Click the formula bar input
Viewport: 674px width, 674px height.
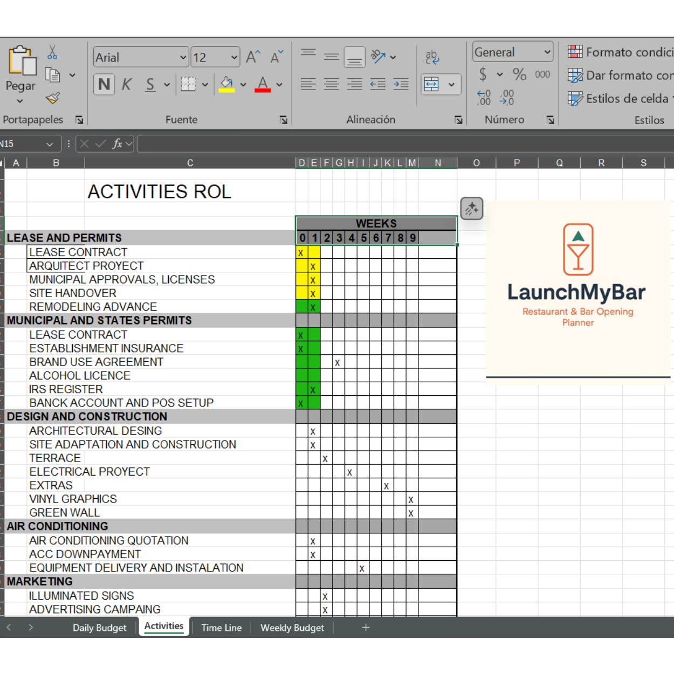tap(405, 144)
